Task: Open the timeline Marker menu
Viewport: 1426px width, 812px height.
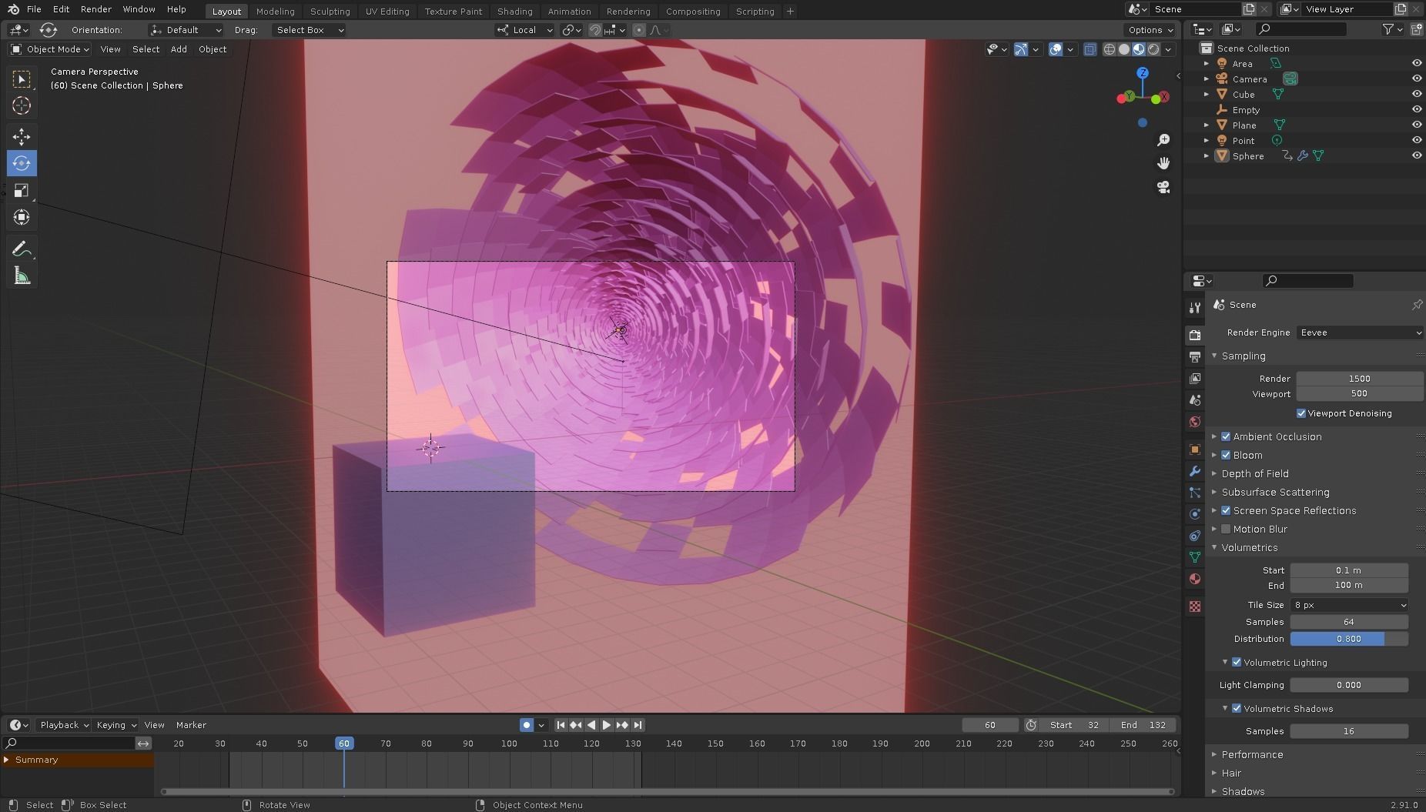Action: click(191, 725)
